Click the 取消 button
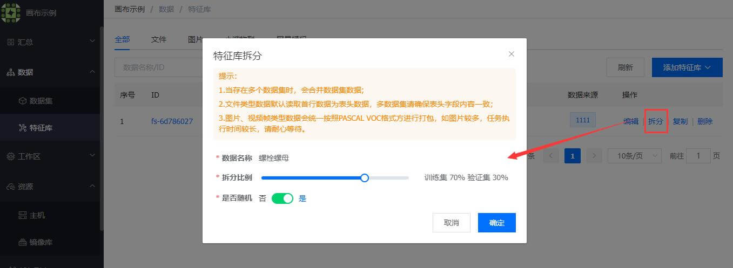 point(452,223)
